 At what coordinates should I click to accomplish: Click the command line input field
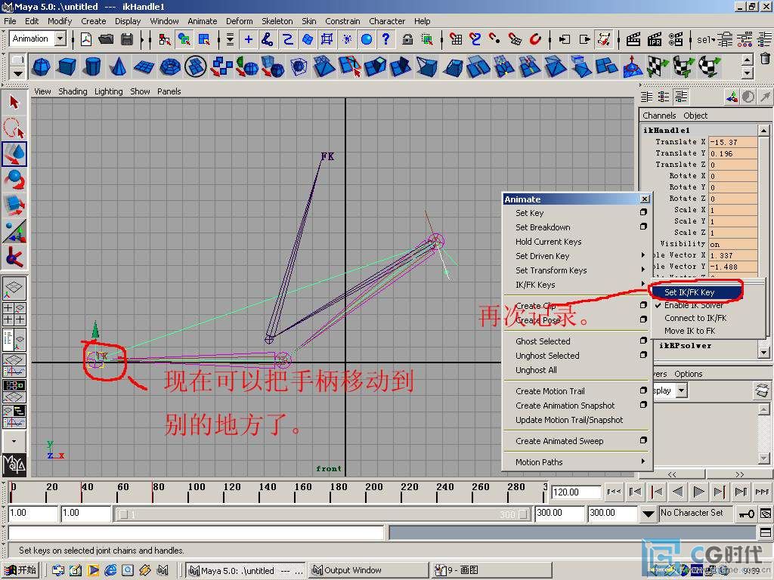[x=197, y=532]
